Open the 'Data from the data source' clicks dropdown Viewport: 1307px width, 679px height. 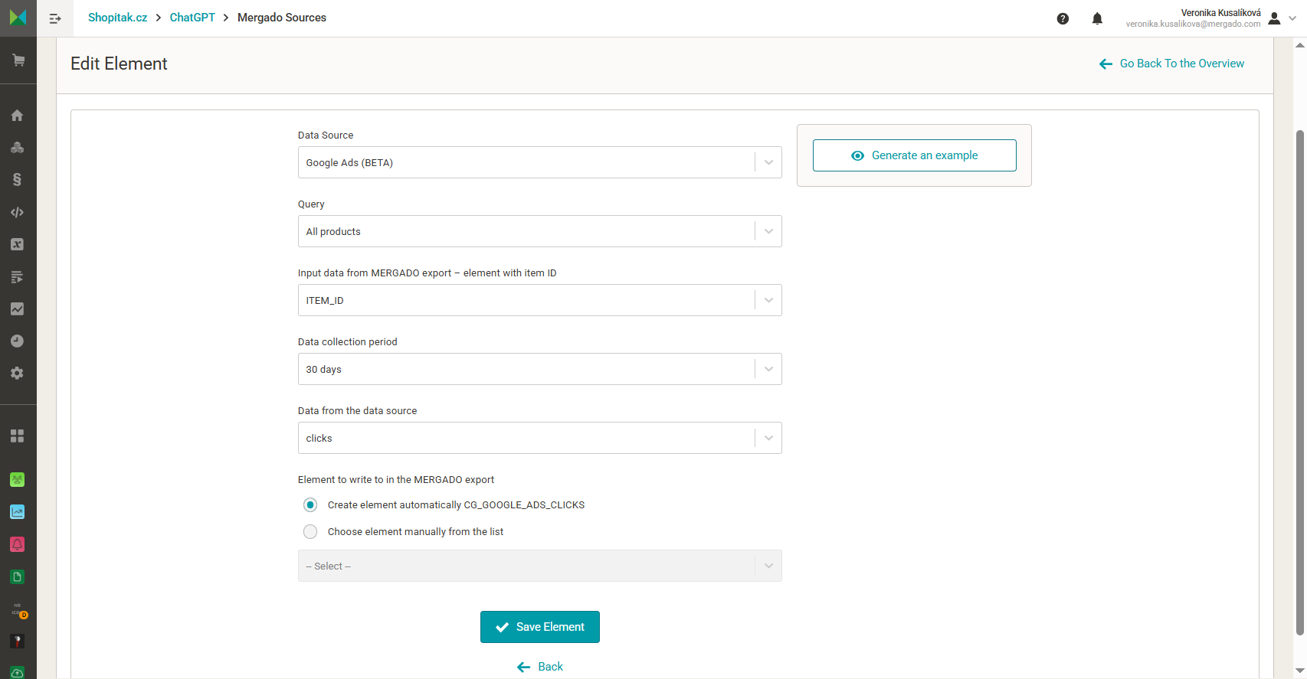click(x=540, y=438)
